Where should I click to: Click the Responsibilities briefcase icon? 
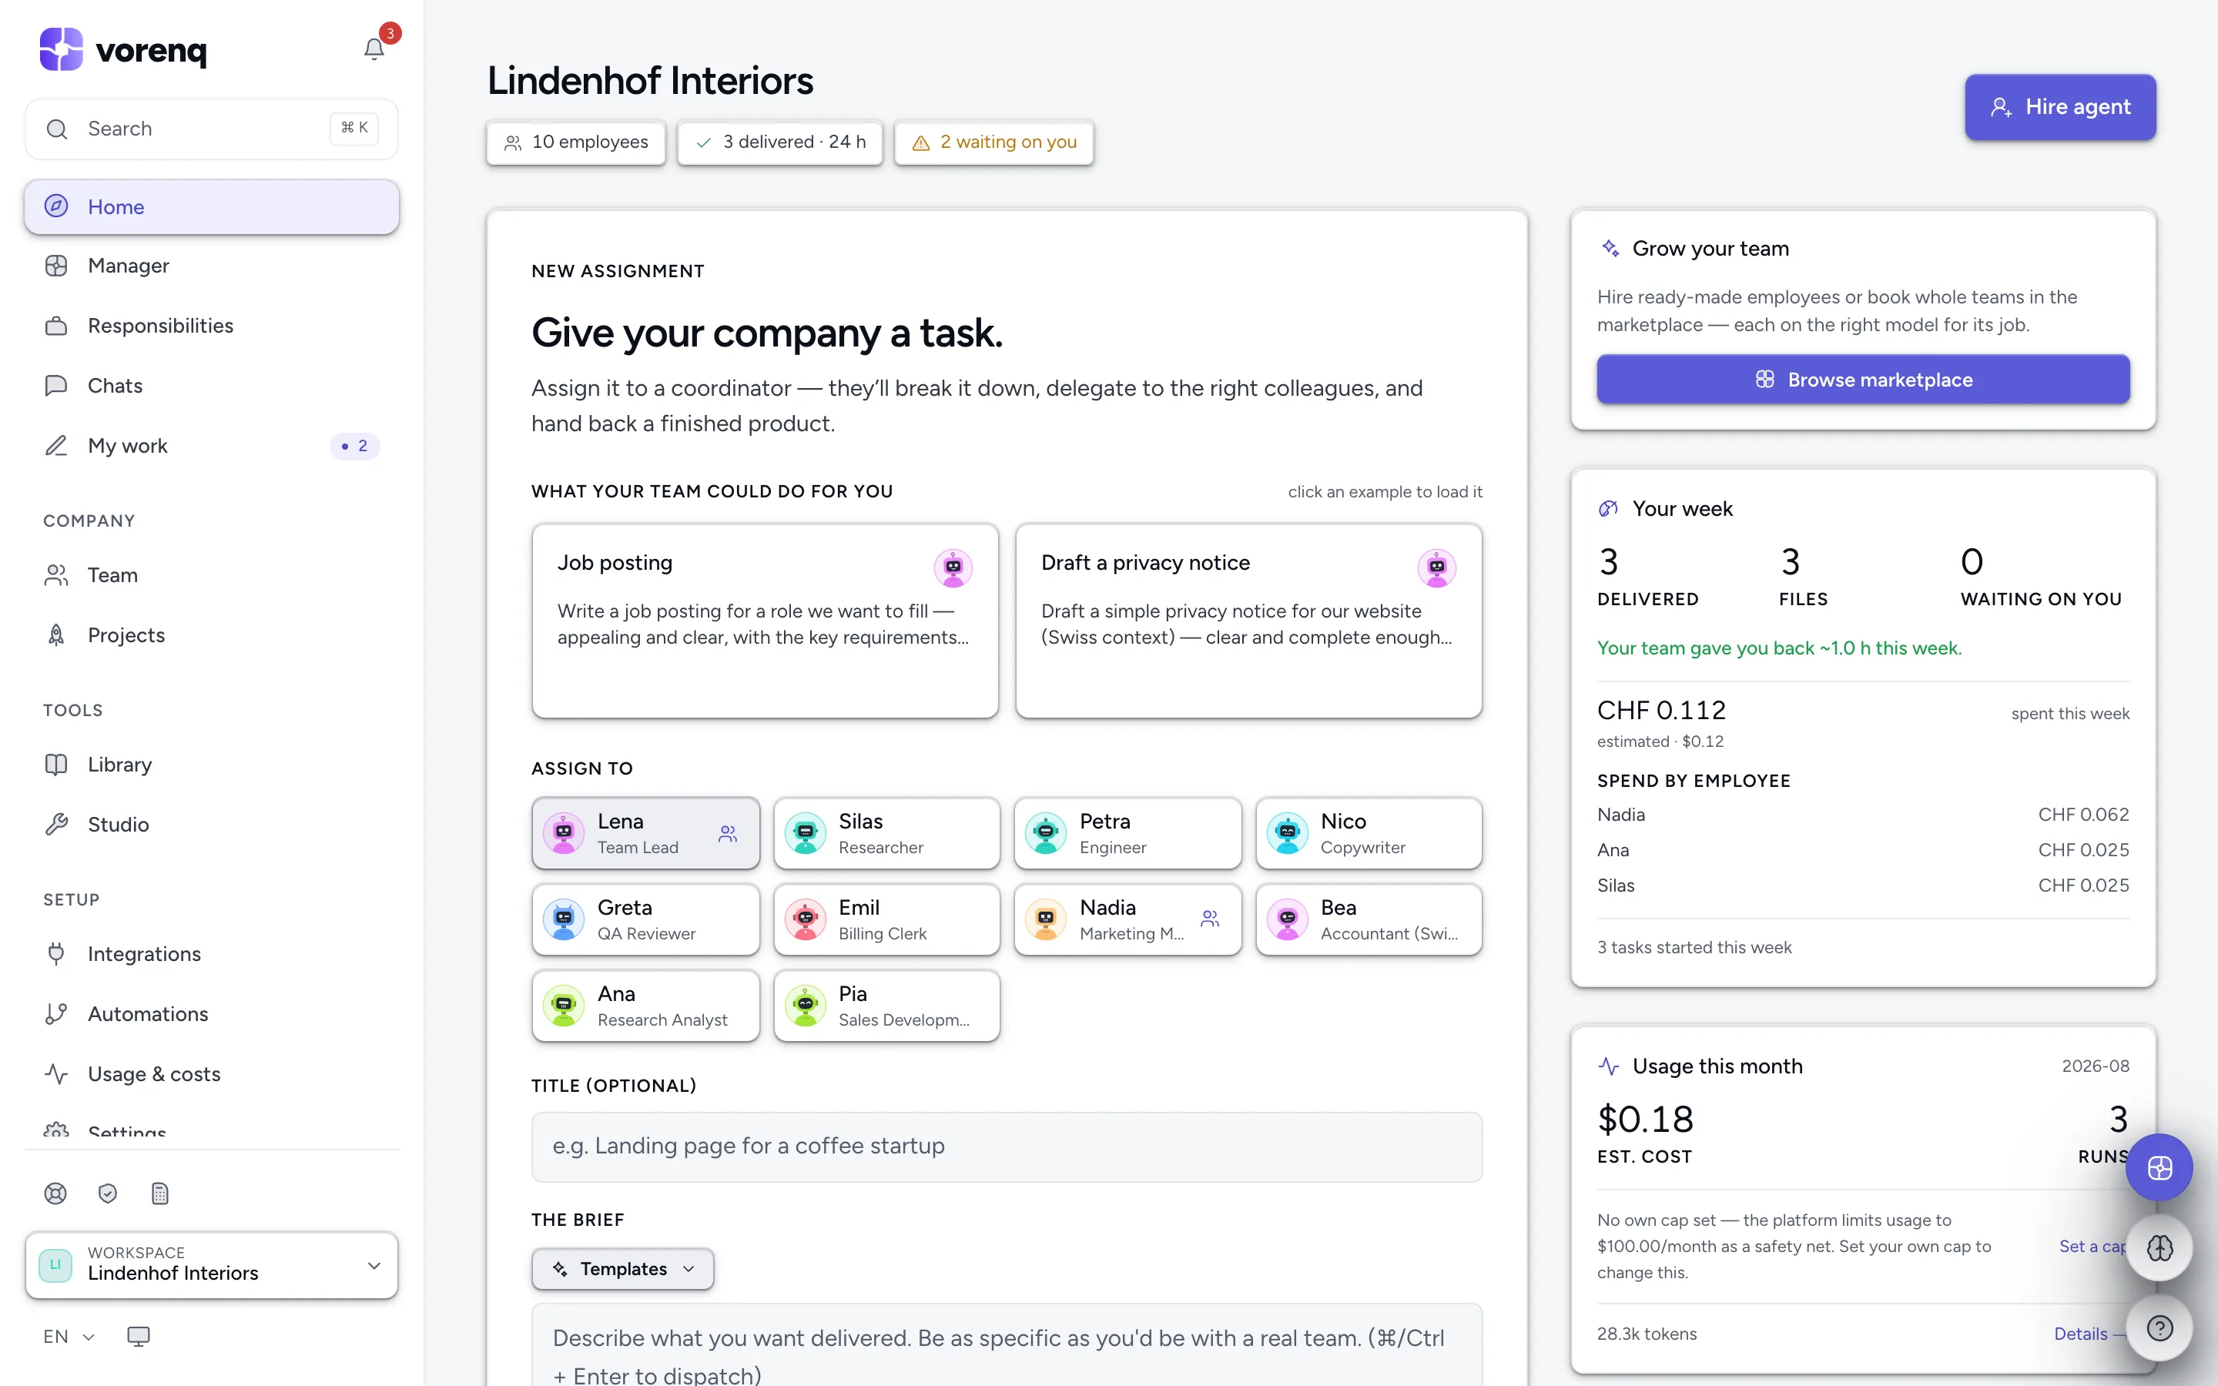[x=57, y=326]
